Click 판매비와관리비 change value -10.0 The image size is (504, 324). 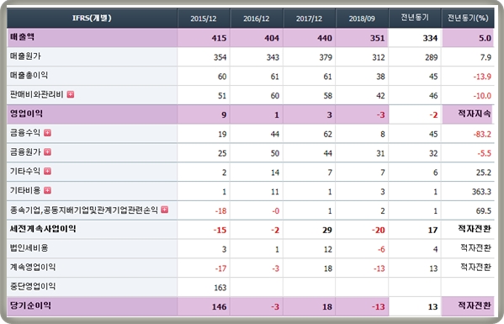click(482, 96)
